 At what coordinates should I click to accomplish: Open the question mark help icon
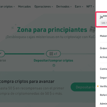pyautogui.click(x=54, y=66)
